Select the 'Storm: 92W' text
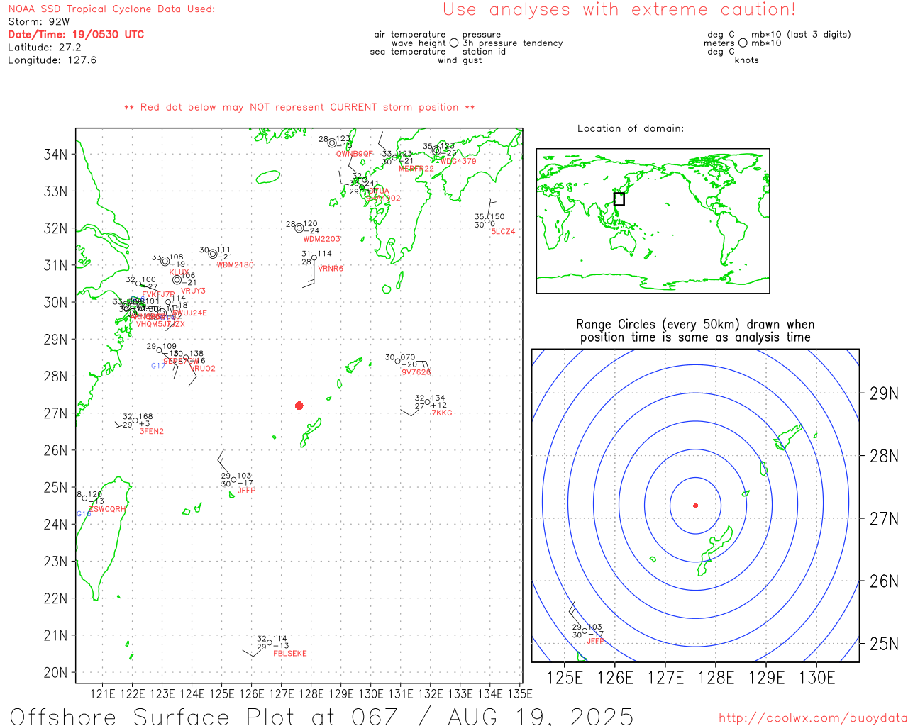 pyautogui.click(x=39, y=22)
